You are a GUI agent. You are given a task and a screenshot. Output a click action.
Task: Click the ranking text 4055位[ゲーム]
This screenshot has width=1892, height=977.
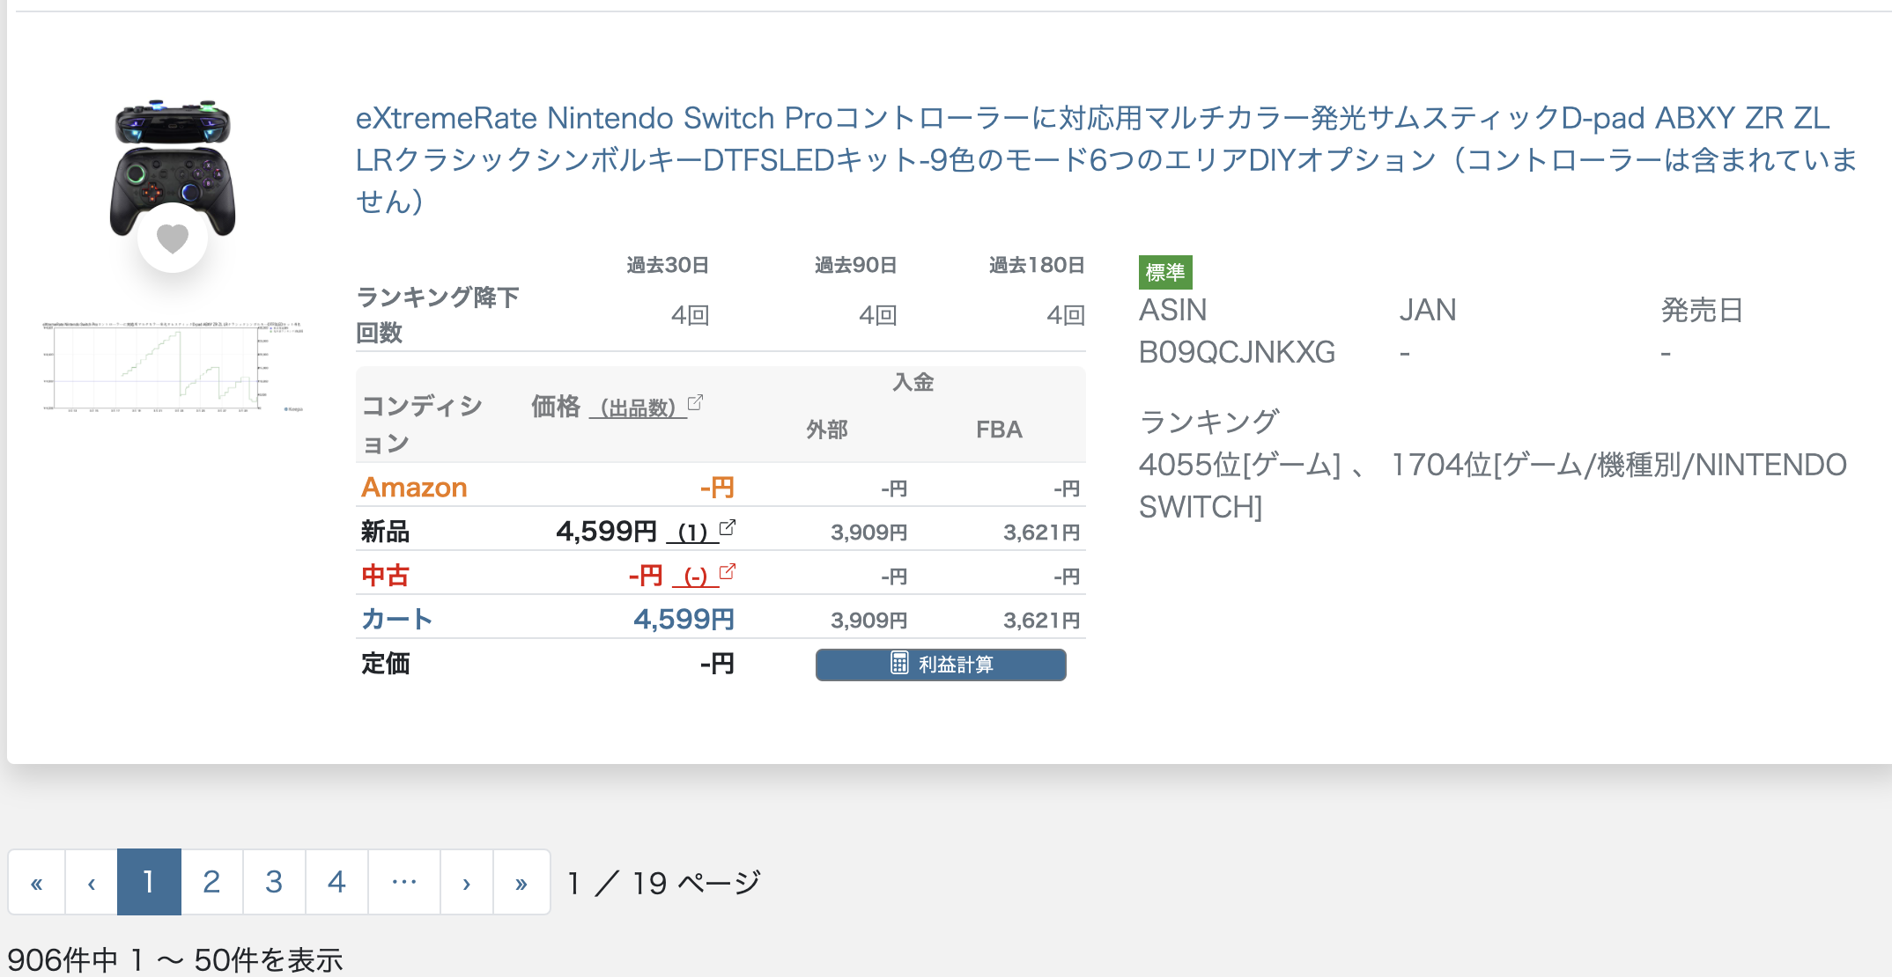1240,465
